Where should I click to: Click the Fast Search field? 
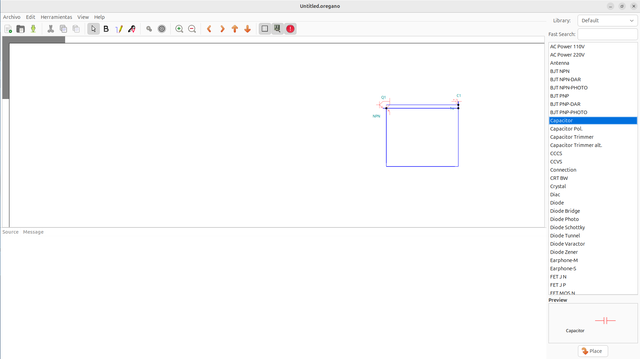(x=607, y=34)
